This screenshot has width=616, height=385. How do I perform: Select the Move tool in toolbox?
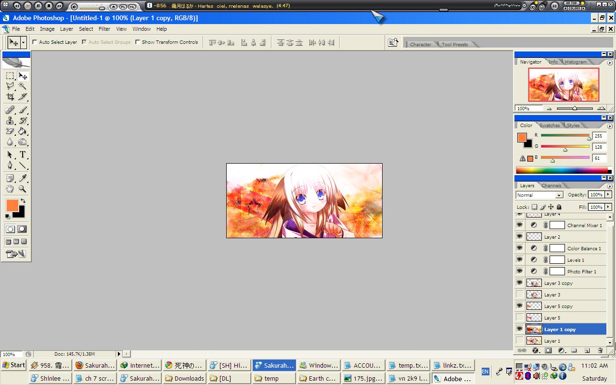(x=23, y=76)
